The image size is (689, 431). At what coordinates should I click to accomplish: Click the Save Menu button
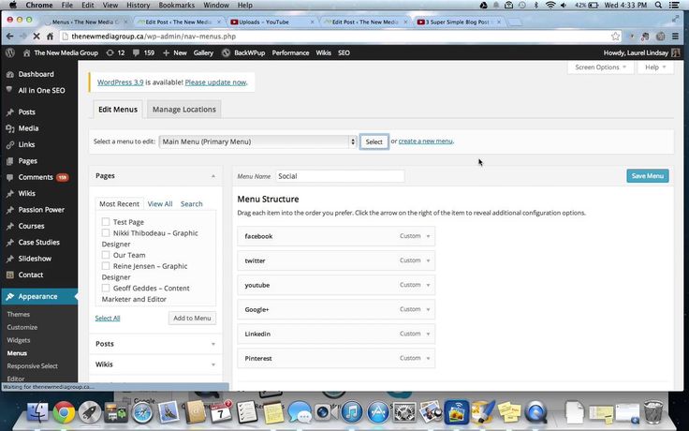pyautogui.click(x=648, y=176)
